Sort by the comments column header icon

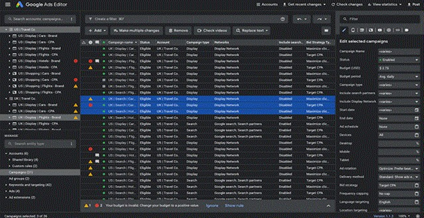coord(97,42)
